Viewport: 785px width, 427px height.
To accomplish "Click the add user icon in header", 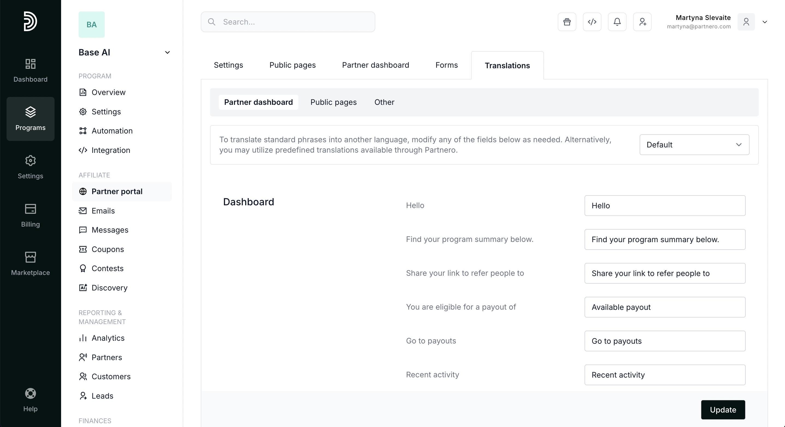I will click(x=642, y=22).
